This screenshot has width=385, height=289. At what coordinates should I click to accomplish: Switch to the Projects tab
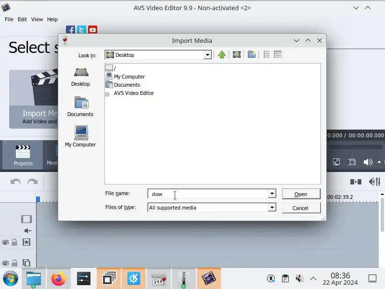pyautogui.click(x=23, y=155)
